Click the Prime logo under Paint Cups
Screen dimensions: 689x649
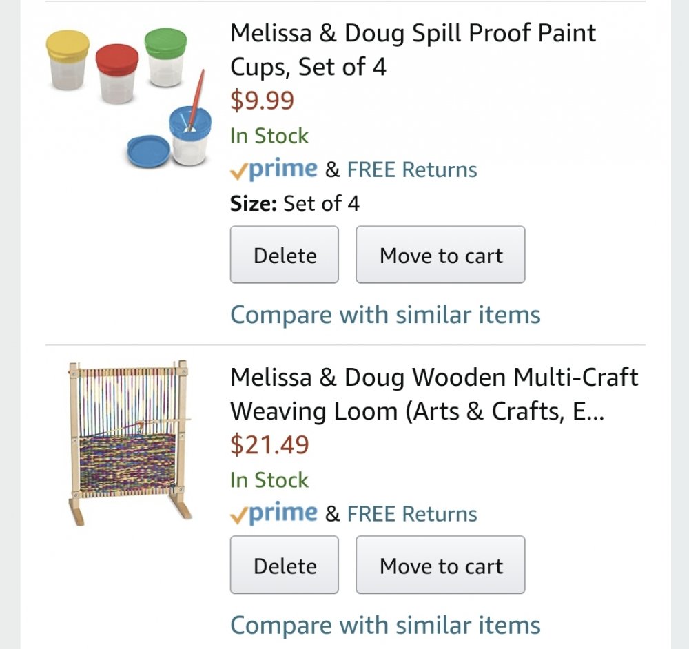[274, 169]
